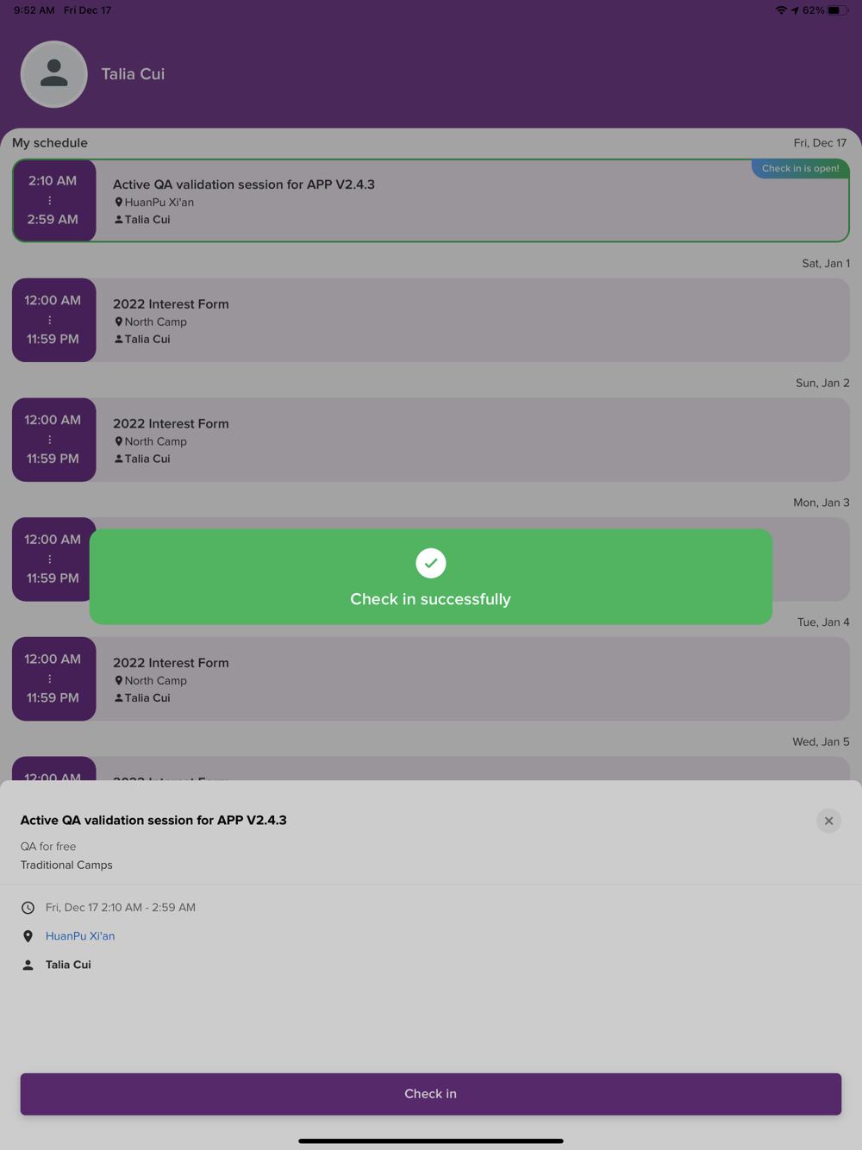Click the person icon beside Talia Cui in sheet
This screenshot has height=1150, width=862.
click(x=28, y=965)
